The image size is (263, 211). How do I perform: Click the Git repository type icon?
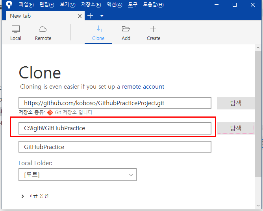point(50,113)
